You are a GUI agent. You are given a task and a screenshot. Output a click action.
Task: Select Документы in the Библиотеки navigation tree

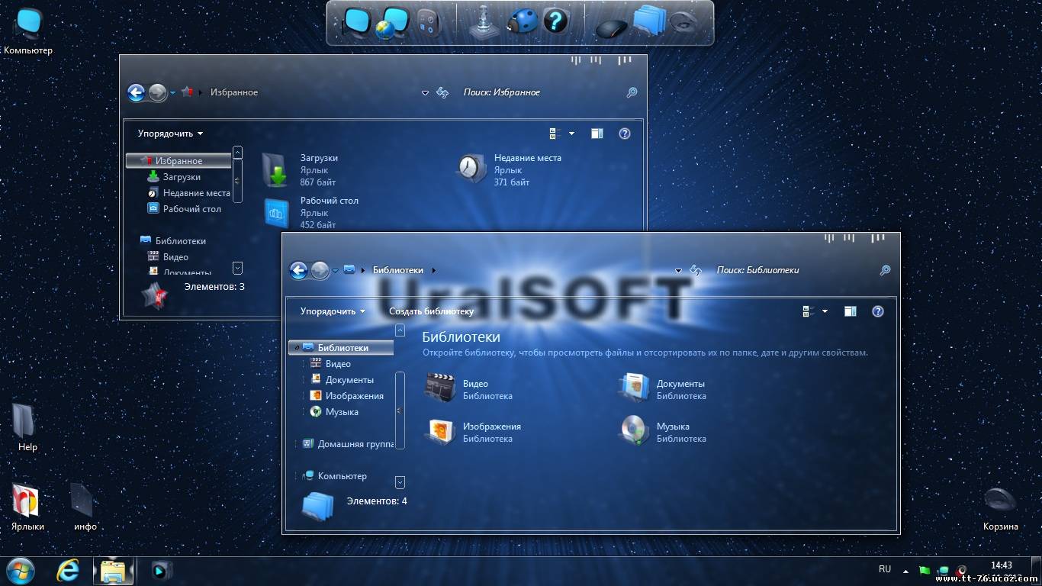pos(349,380)
